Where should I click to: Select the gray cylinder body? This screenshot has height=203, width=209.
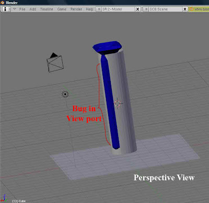(x=123, y=104)
